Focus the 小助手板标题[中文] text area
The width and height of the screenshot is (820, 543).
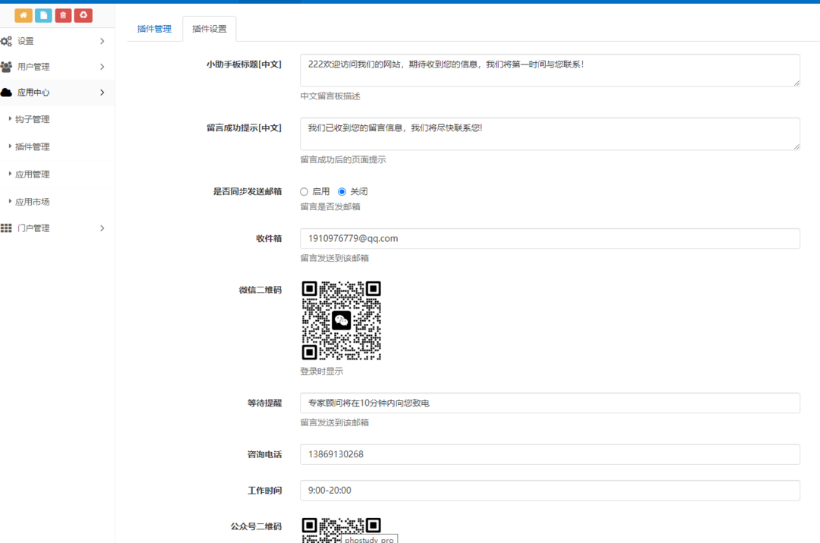[x=550, y=70]
